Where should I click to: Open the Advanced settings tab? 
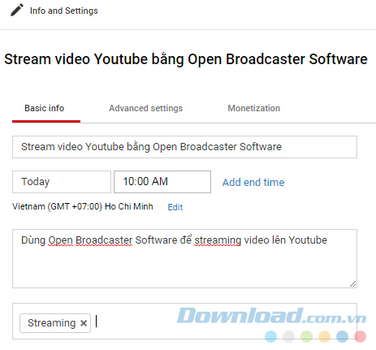point(145,108)
